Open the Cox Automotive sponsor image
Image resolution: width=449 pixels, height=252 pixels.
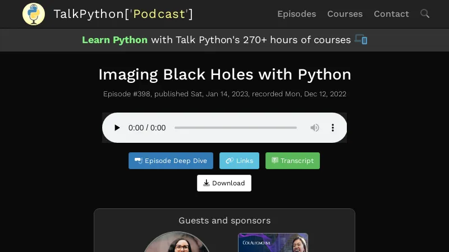(273, 243)
